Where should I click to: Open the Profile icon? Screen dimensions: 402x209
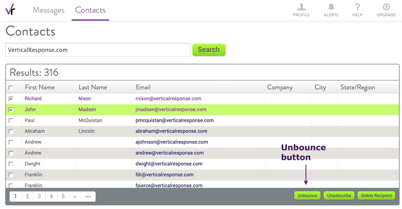tap(301, 10)
